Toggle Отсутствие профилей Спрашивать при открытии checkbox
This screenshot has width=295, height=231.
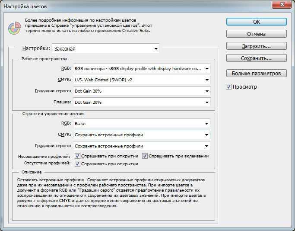click(77, 164)
